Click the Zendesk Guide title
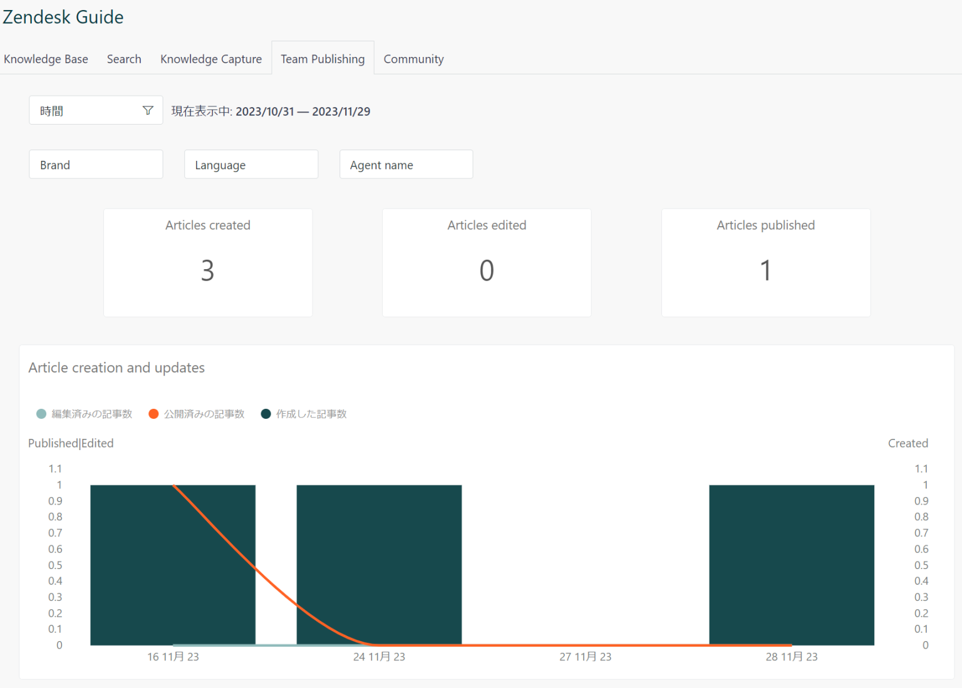The image size is (962, 688). tap(63, 17)
